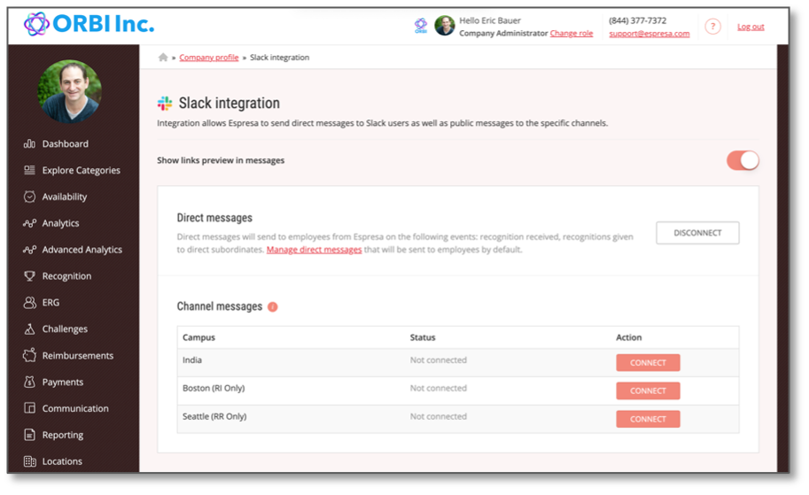Open Dashboard from the sidebar
Viewport: 809px width, 495px height.
pyautogui.click(x=65, y=143)
